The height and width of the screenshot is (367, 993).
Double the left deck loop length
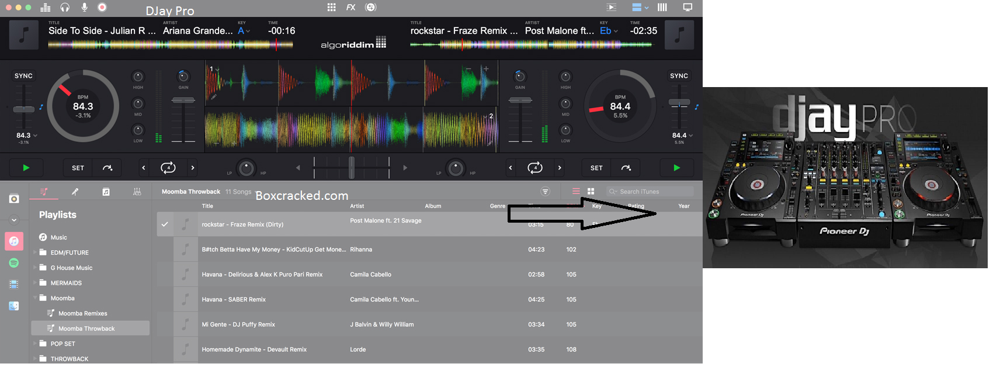[x=193, y=168]
